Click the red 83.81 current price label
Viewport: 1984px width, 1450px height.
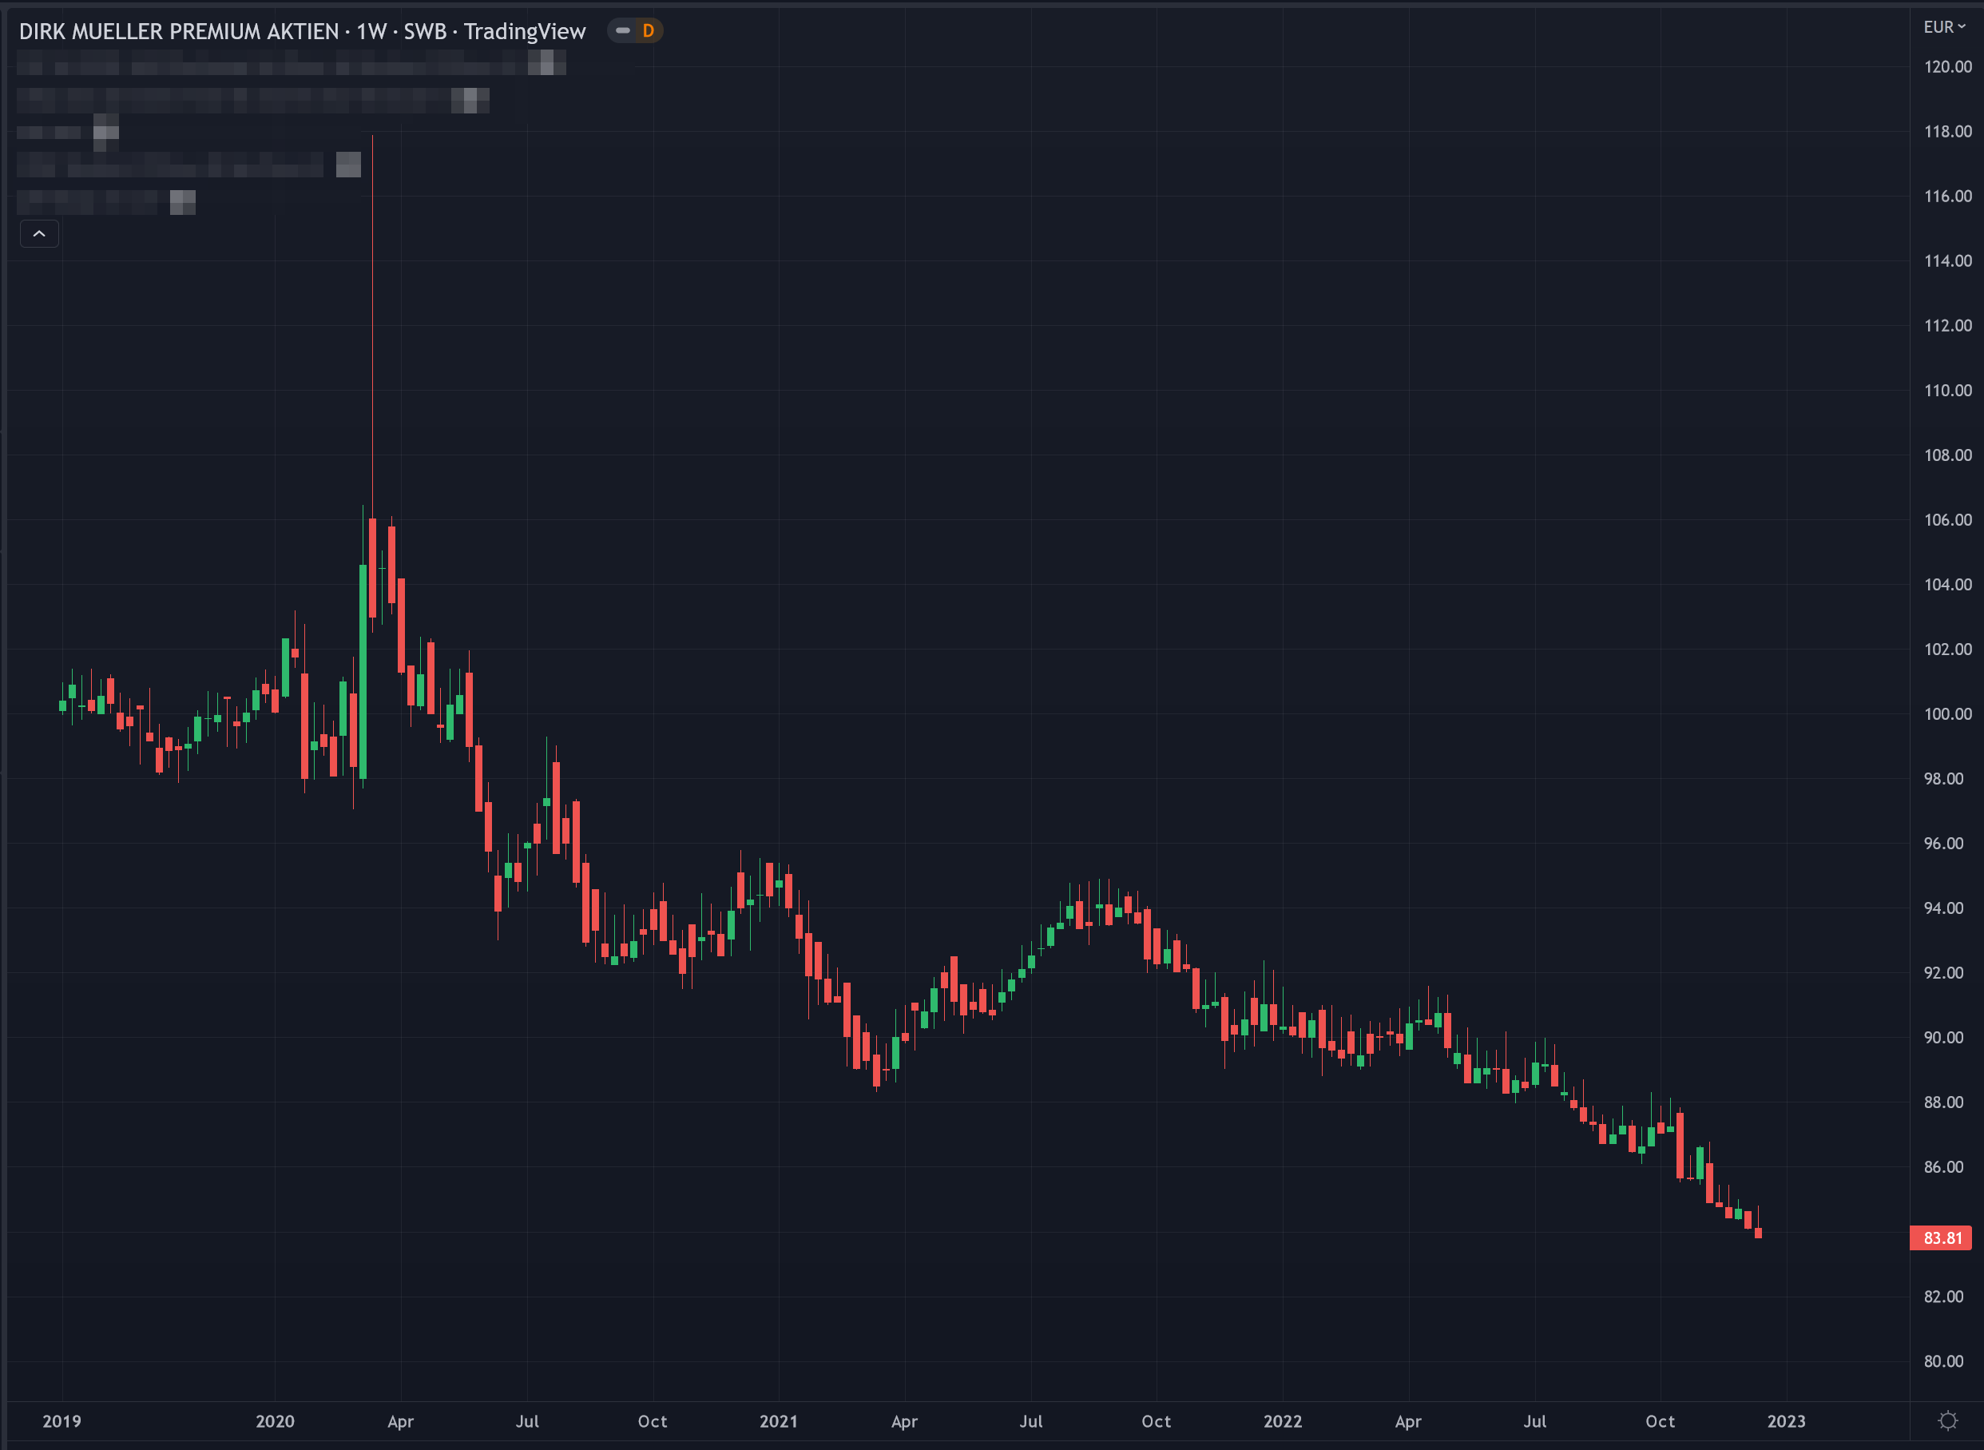coord(1941,1238)
